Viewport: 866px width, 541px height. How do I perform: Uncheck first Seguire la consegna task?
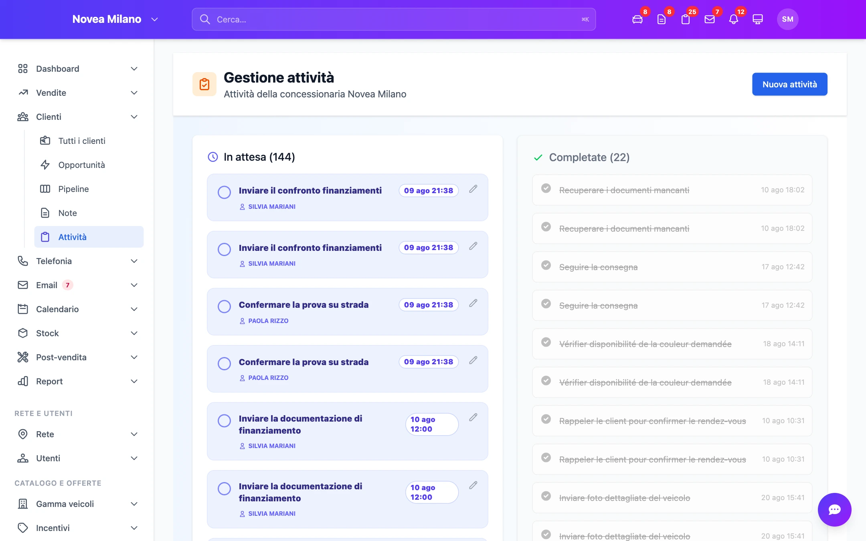pos(546,265)
